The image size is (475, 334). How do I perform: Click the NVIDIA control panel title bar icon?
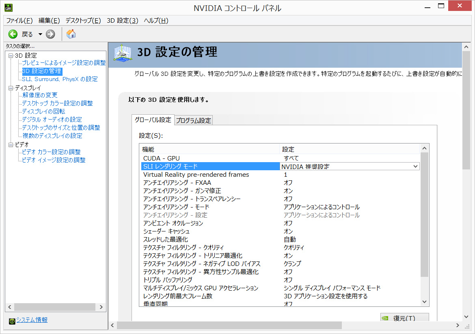point(8,8)
